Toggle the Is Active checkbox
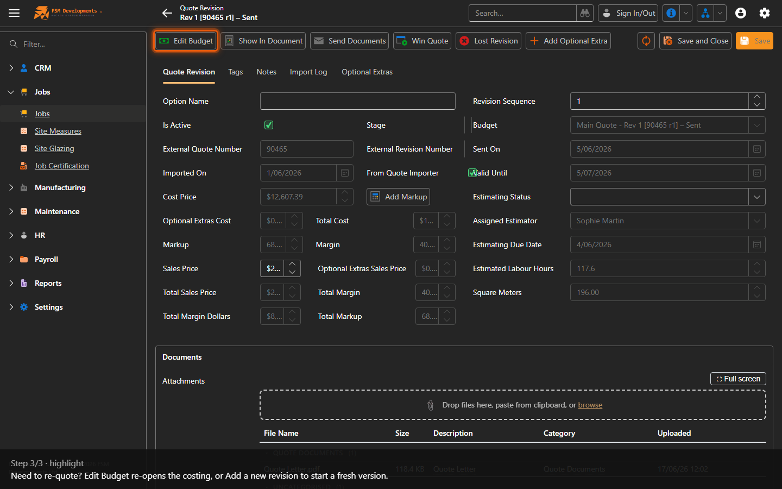 click(269, 125)
